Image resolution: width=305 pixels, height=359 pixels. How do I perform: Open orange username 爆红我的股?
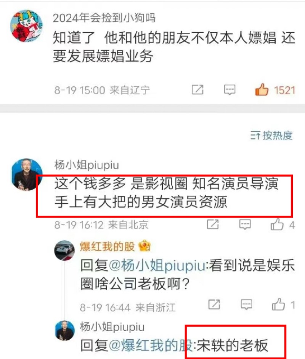(107, 247)
